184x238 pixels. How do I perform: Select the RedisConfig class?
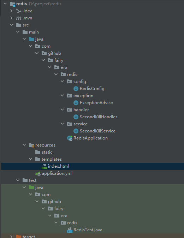click(92, 89)
